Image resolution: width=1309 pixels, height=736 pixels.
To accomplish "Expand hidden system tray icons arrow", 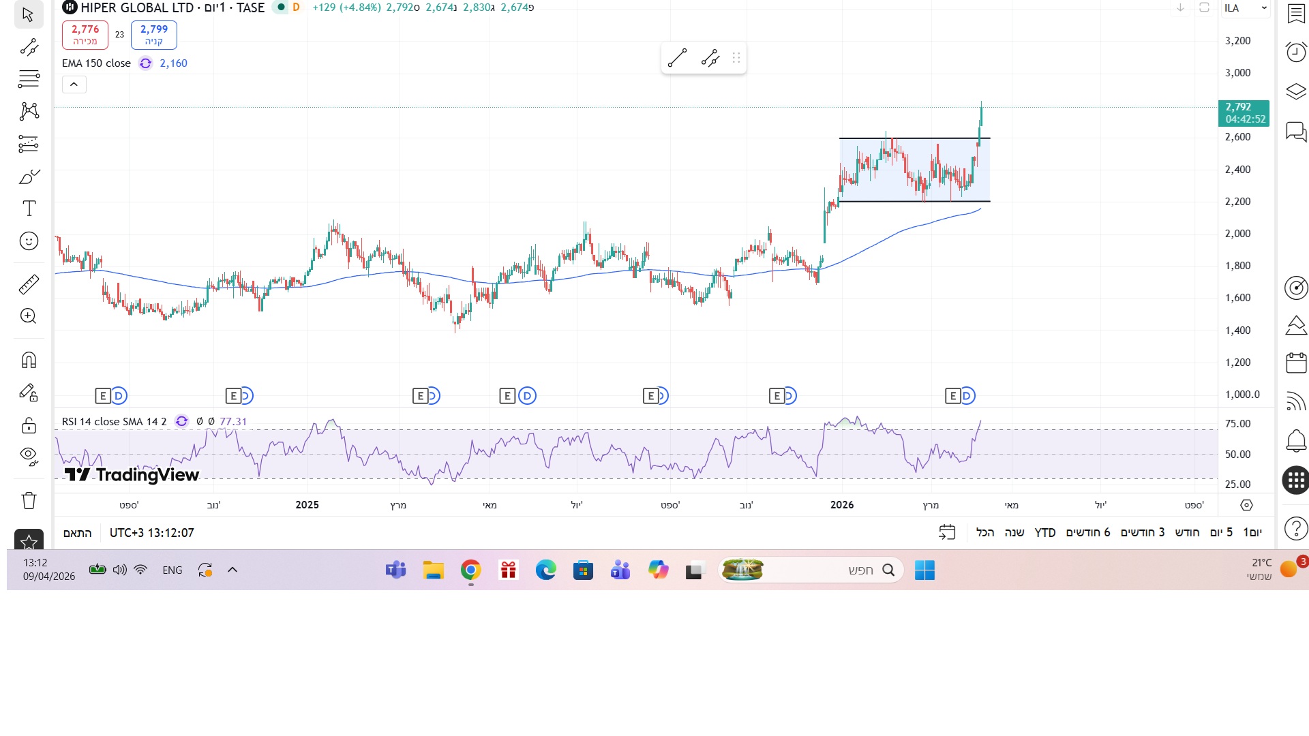I will [232, 570].
